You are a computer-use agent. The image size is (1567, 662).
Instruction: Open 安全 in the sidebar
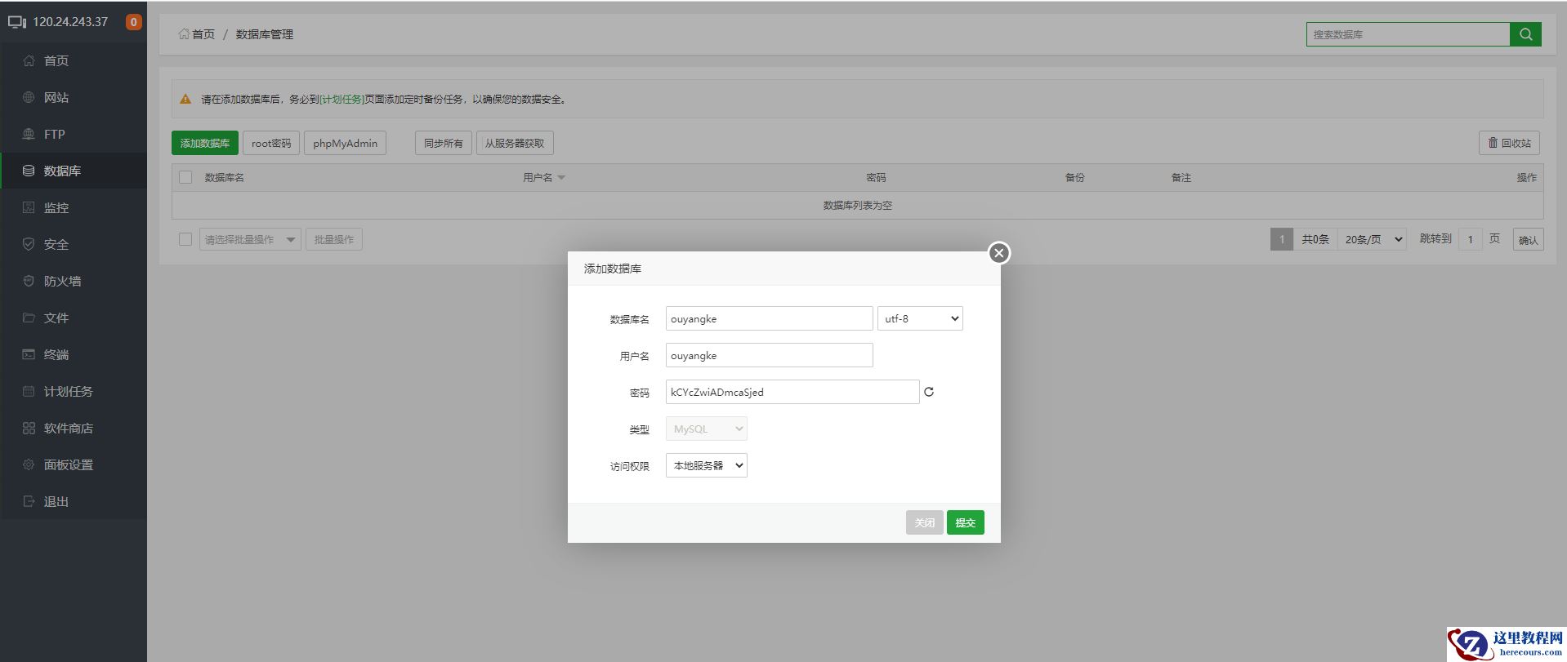pyautogui.click(x=74, y=244)
